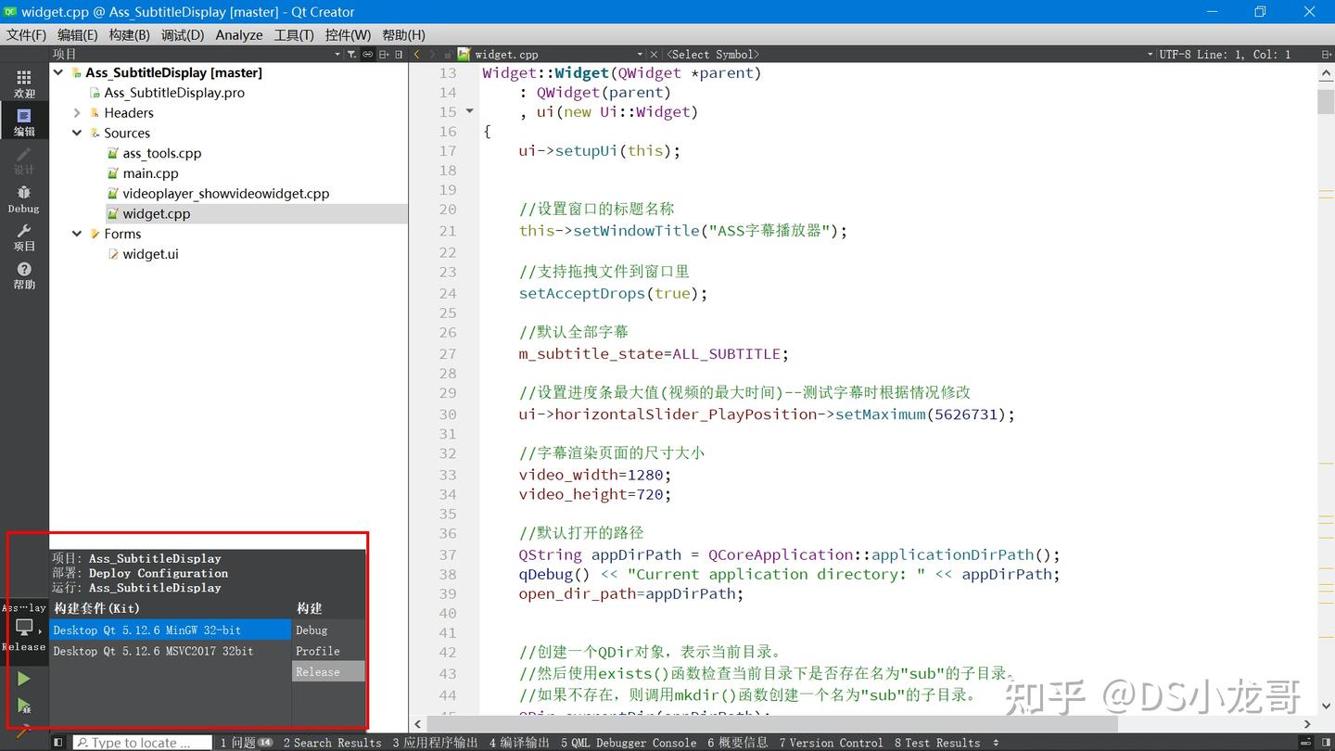Open the 工具(T) menu
This screenshot has width=1335, height=751.
294,34
